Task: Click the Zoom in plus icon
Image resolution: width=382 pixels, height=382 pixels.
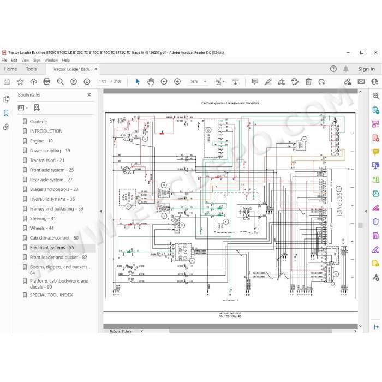Action: [177, 81]
